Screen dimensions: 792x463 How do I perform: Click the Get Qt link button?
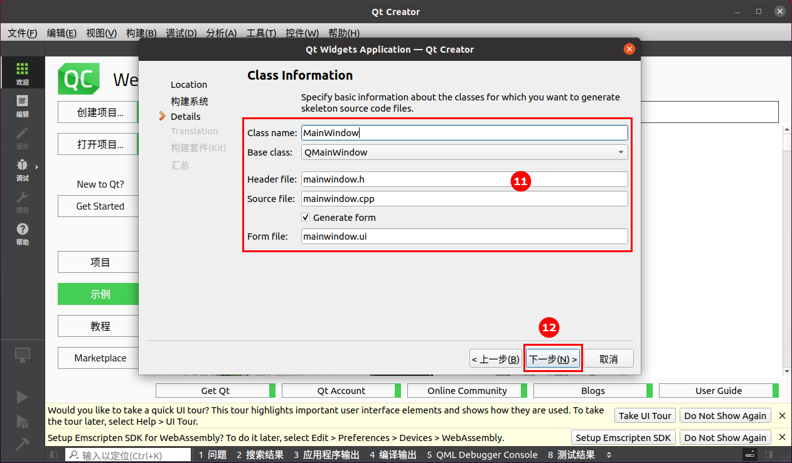(x=215, y=390)
